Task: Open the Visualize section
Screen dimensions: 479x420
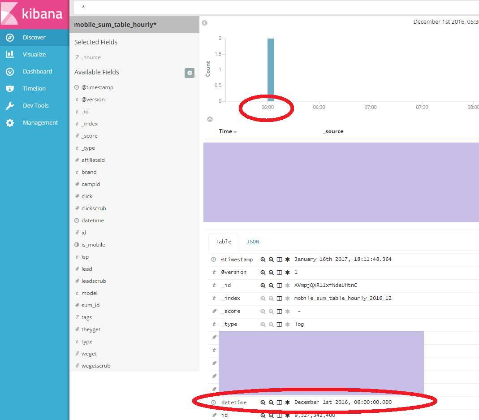Action: click(x=35, y=54)
